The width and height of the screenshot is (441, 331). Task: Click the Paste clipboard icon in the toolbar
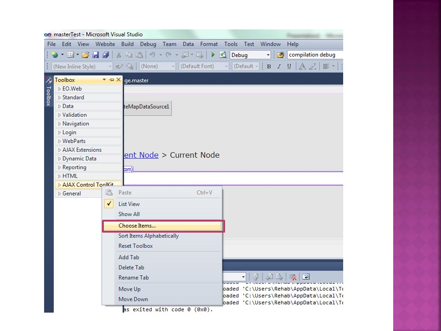click(139, 55)
